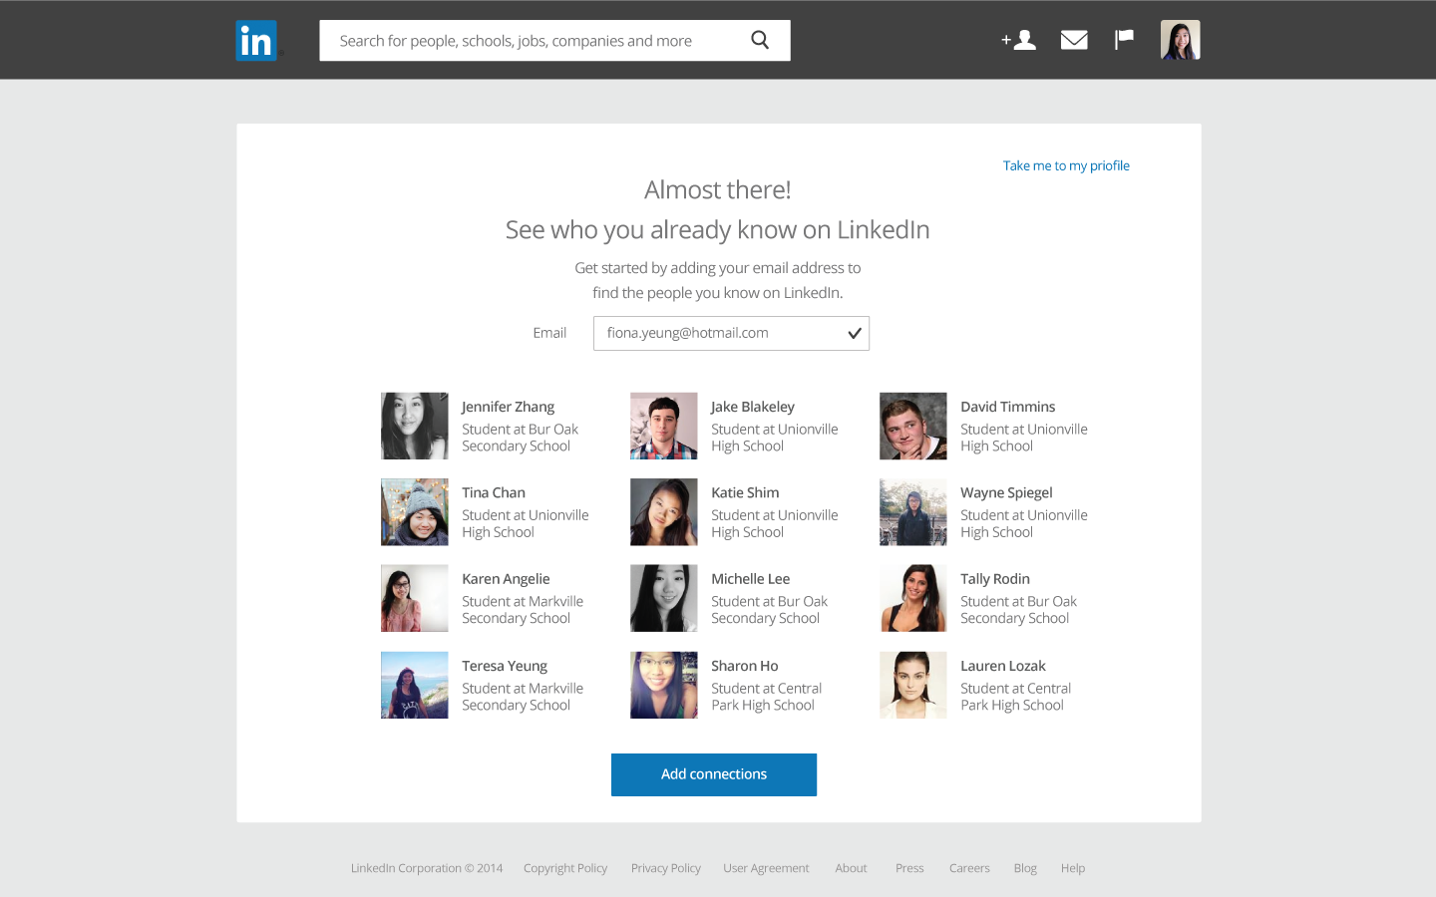Image resolution: width=1436 pixels, height=897 pixels.
Task: Select Karen Angelie's photo
Action: tap(415, 598)
